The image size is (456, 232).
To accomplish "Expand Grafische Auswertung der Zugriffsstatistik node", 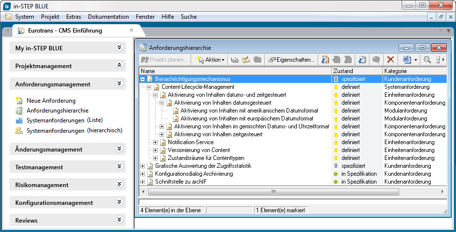I will pyautogui.click(x=143, y=166).
